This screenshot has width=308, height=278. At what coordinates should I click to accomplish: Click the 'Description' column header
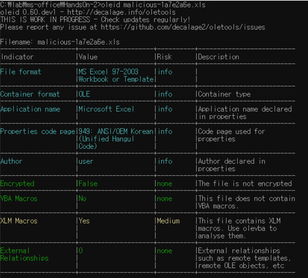point(218,57)
